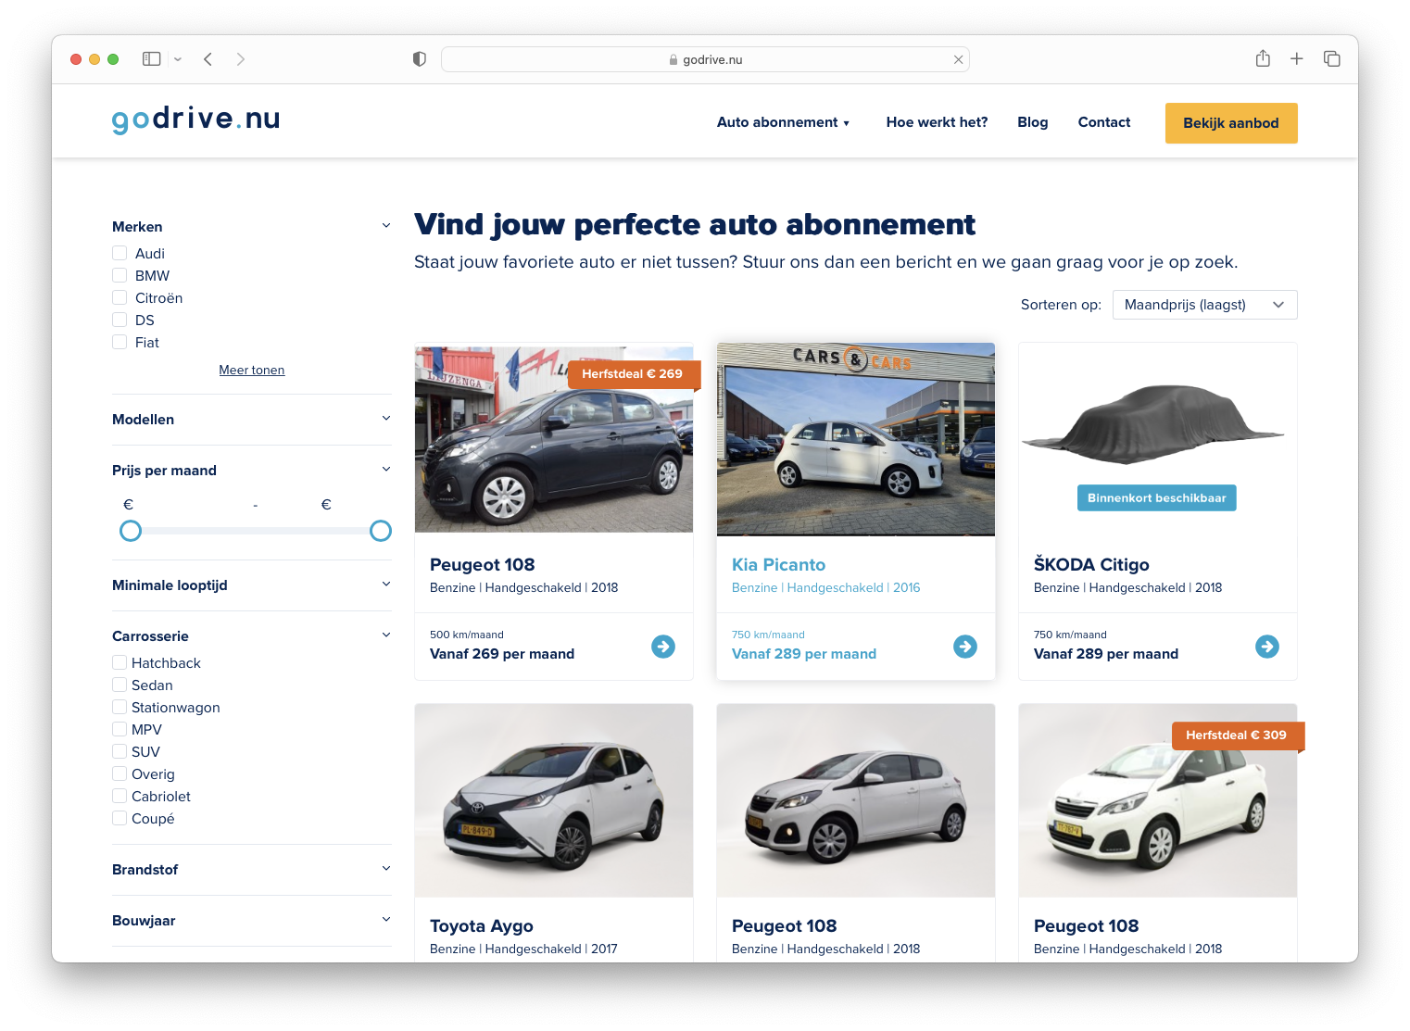Open a new tab with plus icon
This screenshot has width=1410, height=1031.
[1297, 59]
